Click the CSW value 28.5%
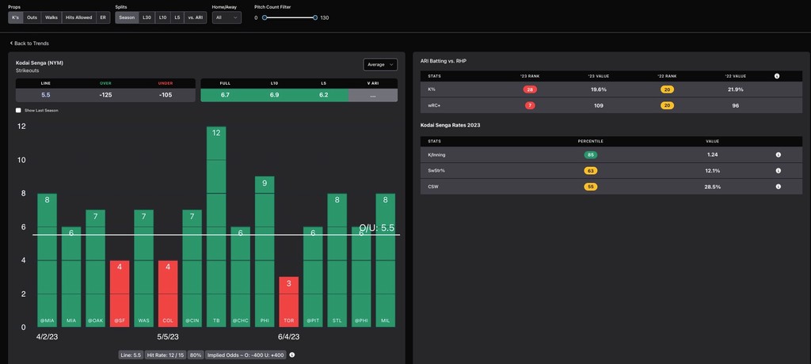 pos(713,187)
